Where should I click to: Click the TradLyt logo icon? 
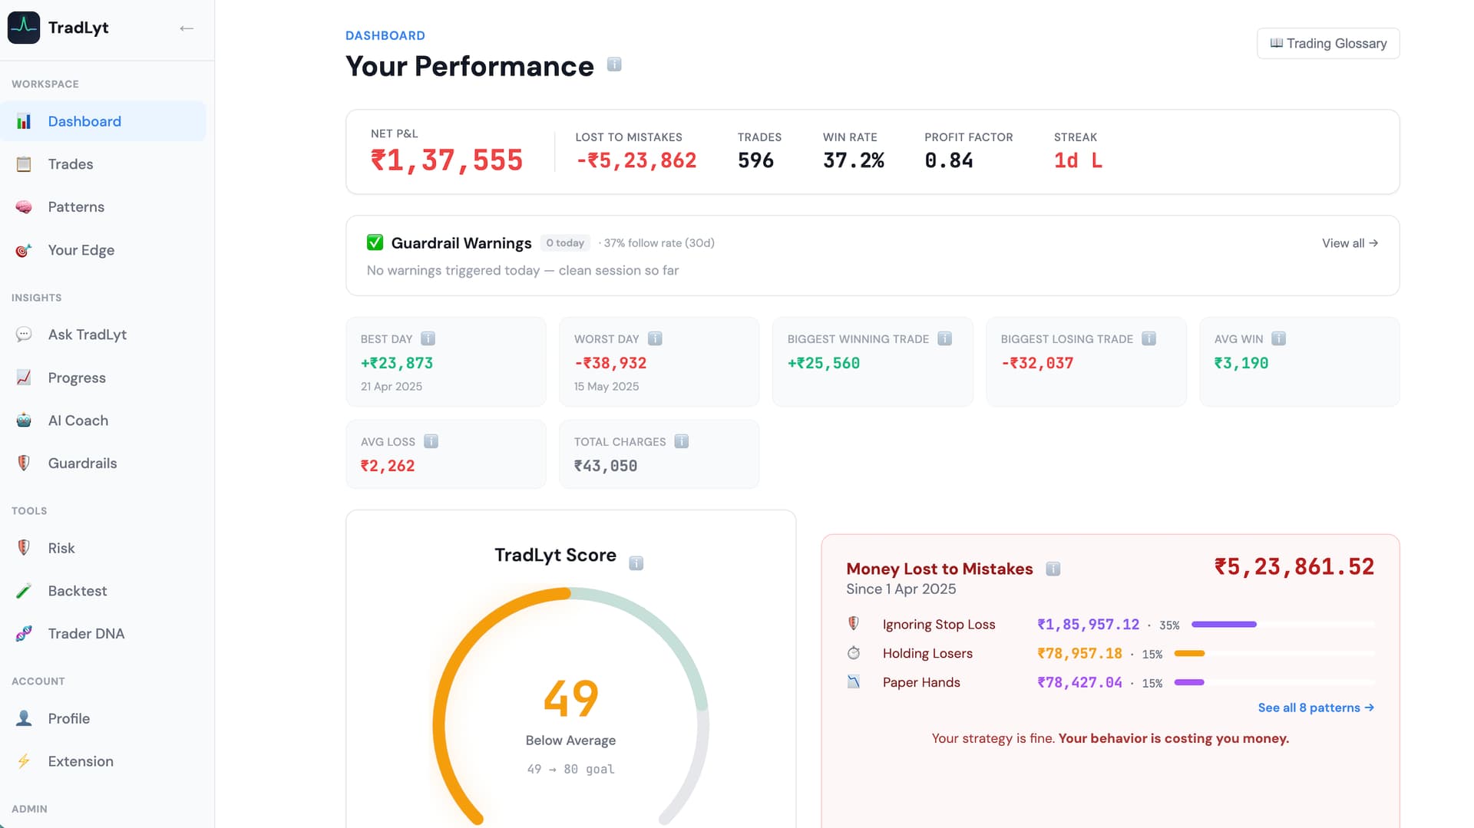[24, 28]
